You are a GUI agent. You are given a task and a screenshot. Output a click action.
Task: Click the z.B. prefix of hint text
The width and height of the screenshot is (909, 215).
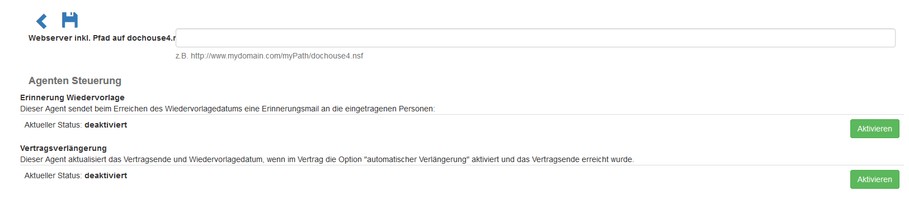[182, 56]
